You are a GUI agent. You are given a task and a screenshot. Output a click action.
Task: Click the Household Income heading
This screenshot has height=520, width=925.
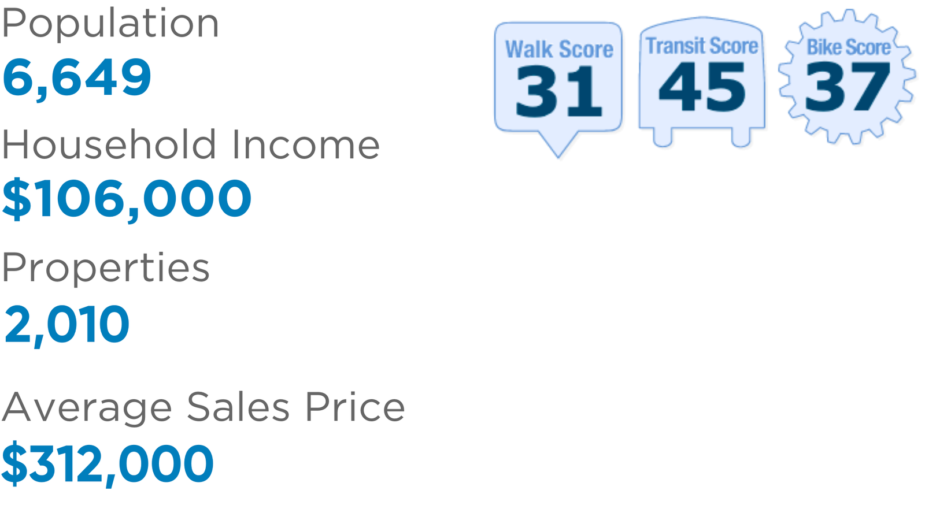point(191,144)
